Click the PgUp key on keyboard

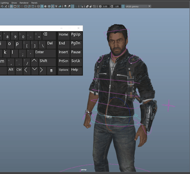point(76,36)
